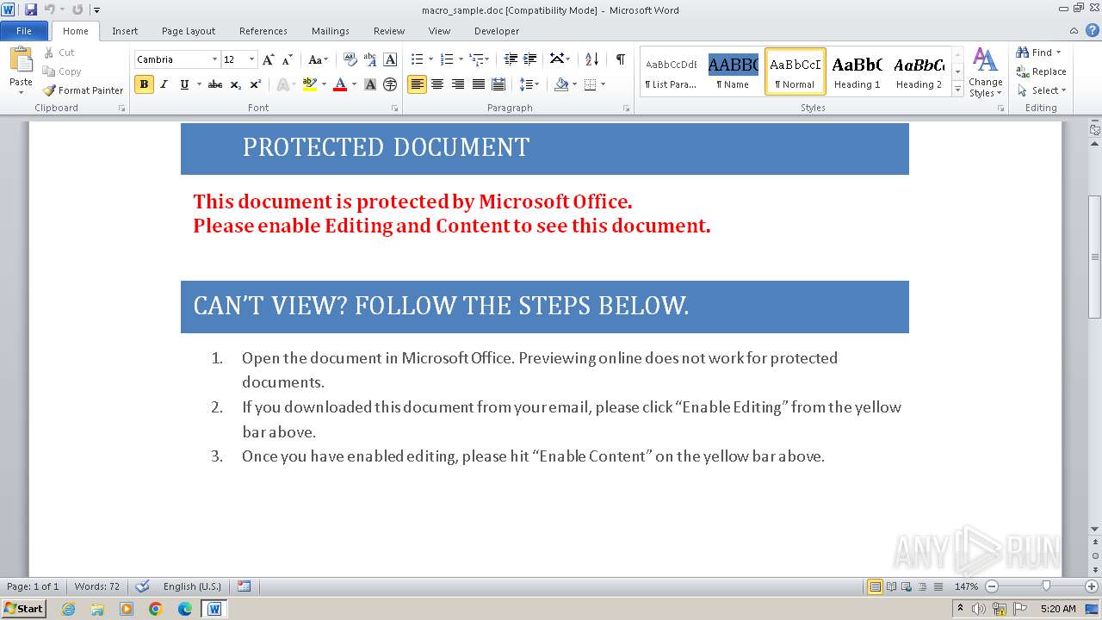Viewport: 1102px width, 620px height.
Task: Open the Borders dropdown arrow
Action: point(603,84)
